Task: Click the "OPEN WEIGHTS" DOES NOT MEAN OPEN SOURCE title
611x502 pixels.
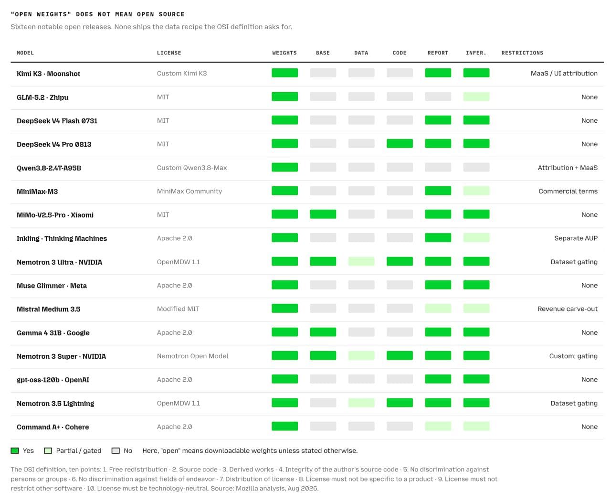Action: coord(97,14)
